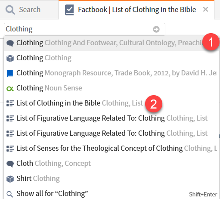Choose Clothing And Footwear suggestion

(x=112, y=43)
